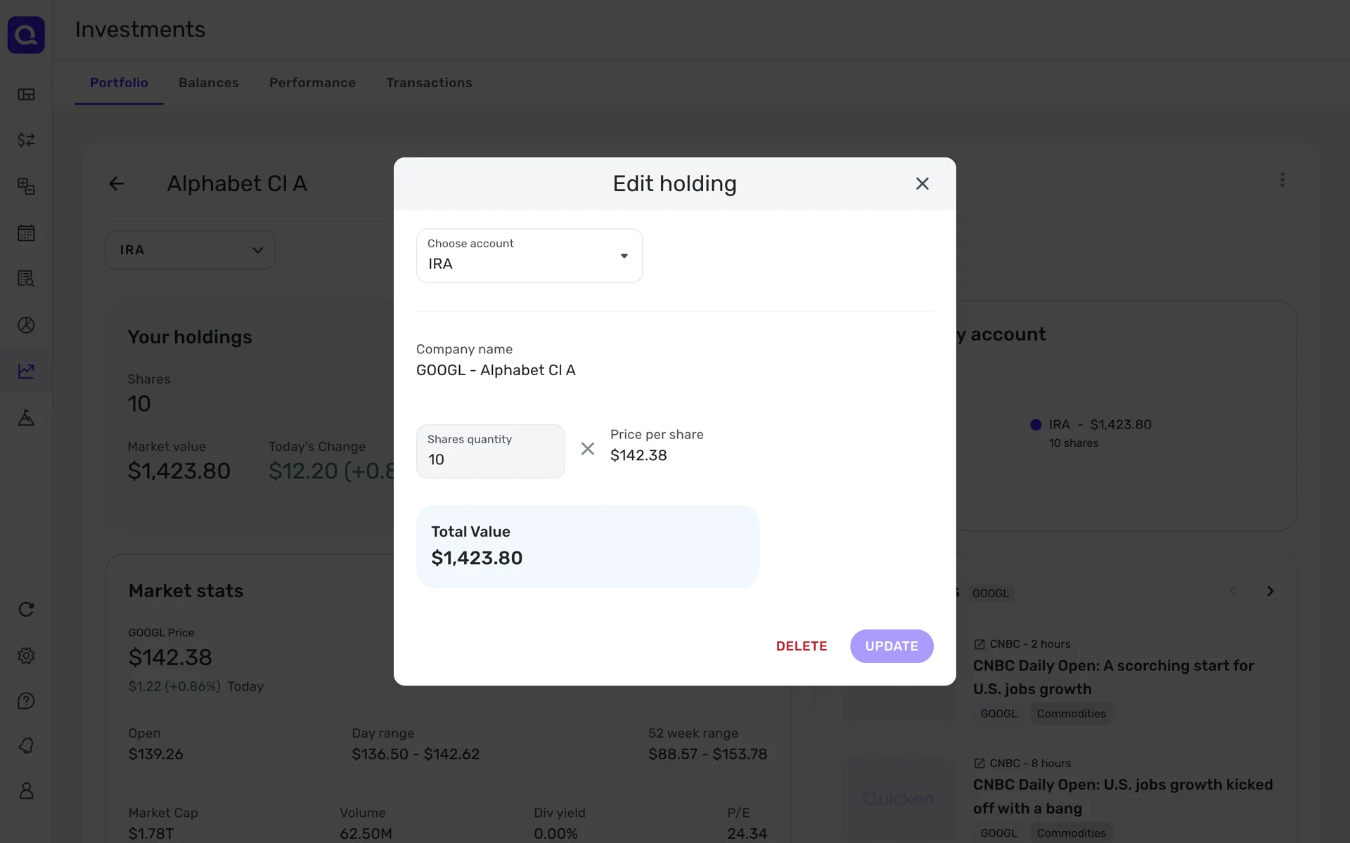1350x843 pixels.
Task: Open the settings gear sidebar icon
Action: [x=26, y=655]
